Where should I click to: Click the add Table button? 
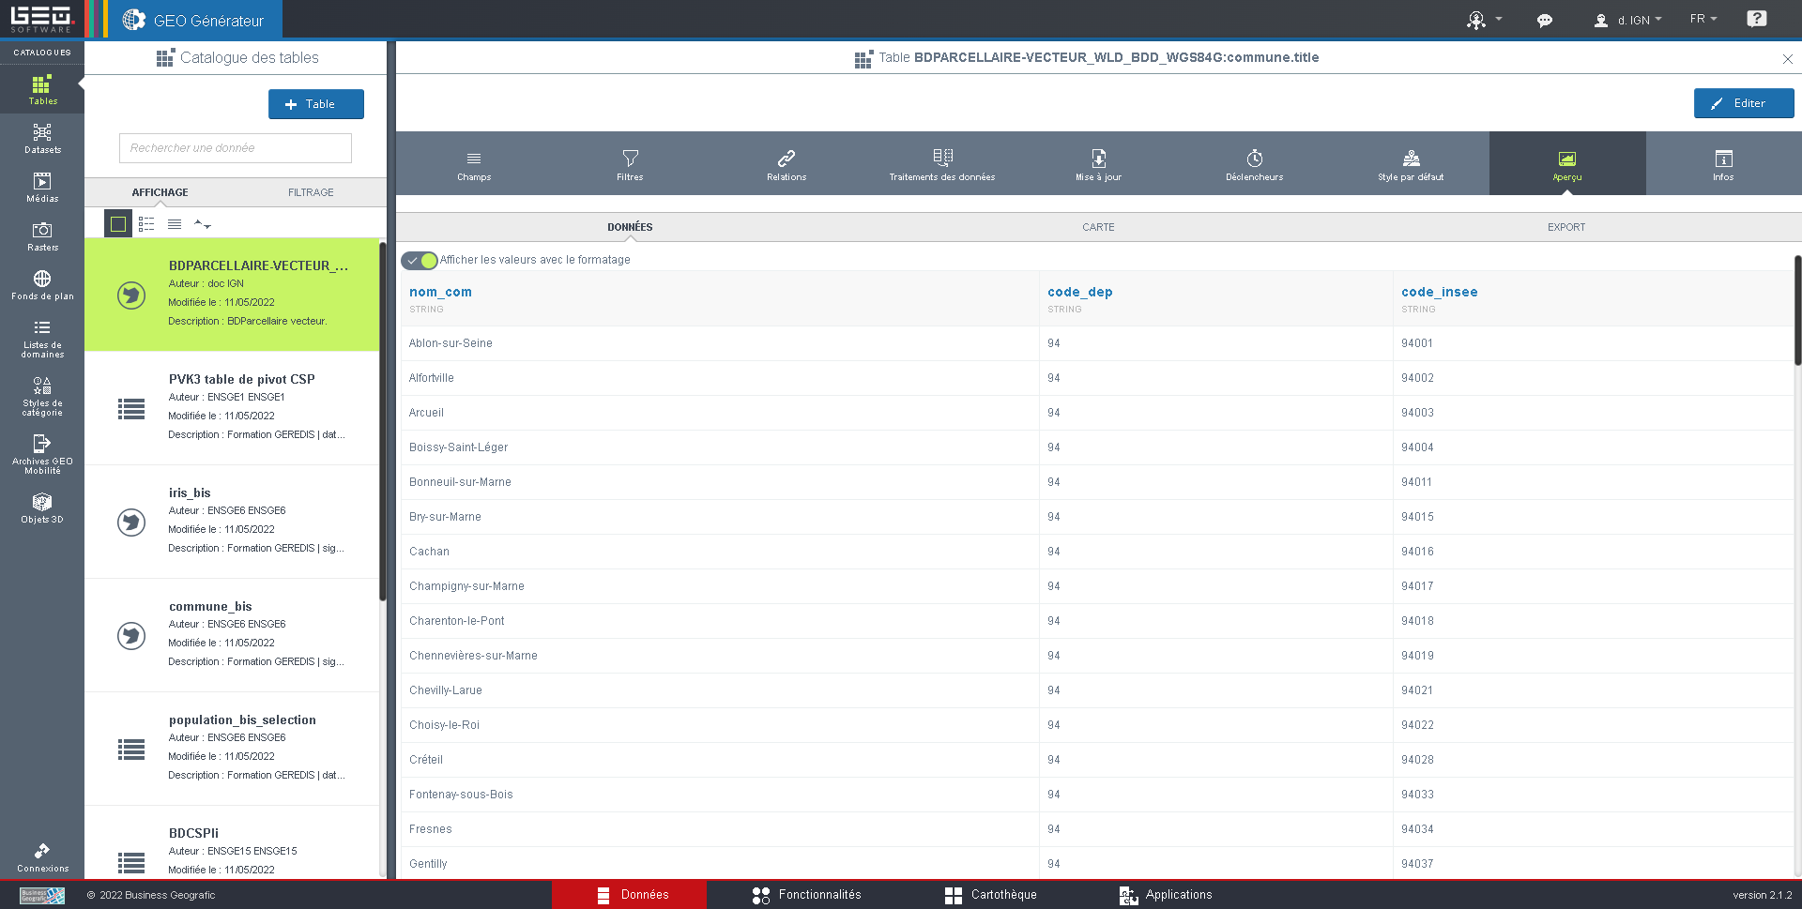click(x=315, y=104)
